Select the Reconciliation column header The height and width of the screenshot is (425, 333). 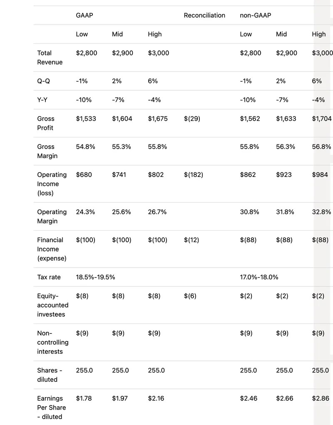tap(204, 15)
